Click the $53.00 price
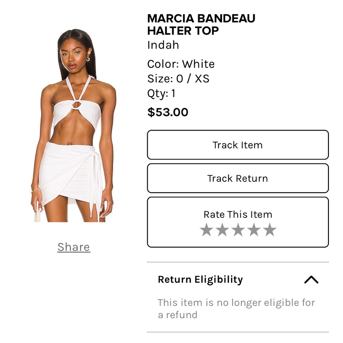This screenshot has height=343, width=343. (167, 111)
